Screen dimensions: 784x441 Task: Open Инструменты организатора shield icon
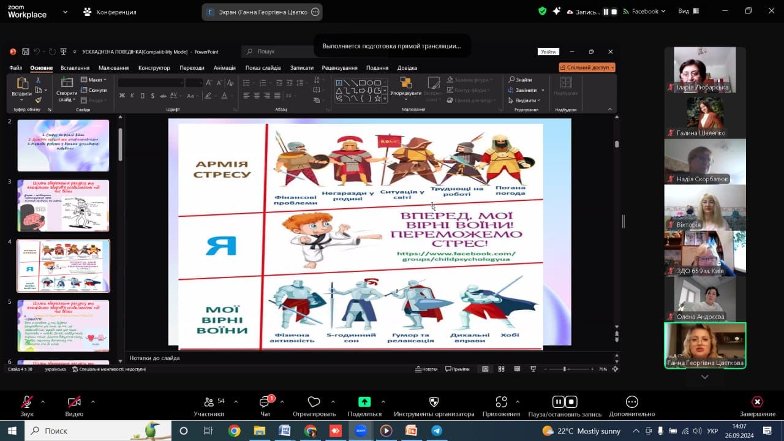click(434, 402)
